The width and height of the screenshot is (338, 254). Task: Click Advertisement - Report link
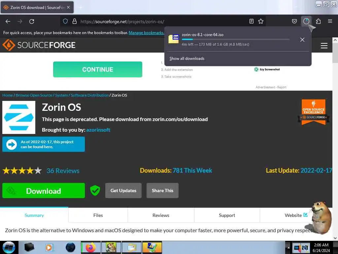pos(271,87)
